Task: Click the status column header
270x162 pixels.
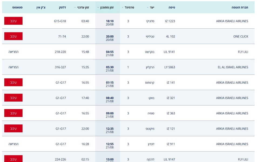Action: (x=17, y=7)
